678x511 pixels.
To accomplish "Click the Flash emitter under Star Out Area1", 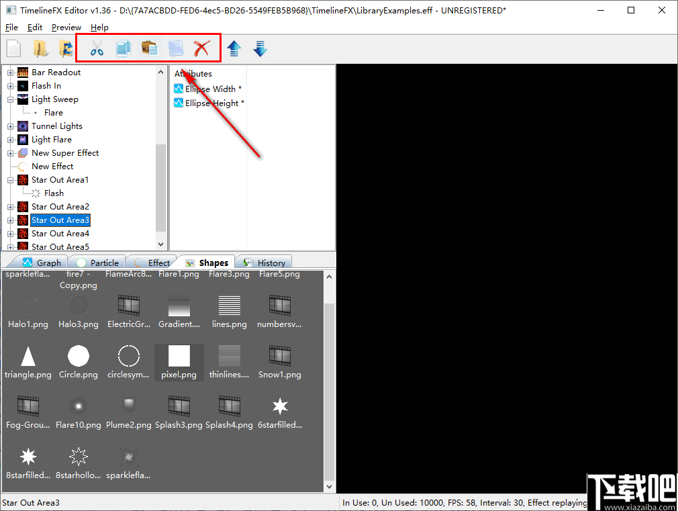I will click(x=54, y=193).
